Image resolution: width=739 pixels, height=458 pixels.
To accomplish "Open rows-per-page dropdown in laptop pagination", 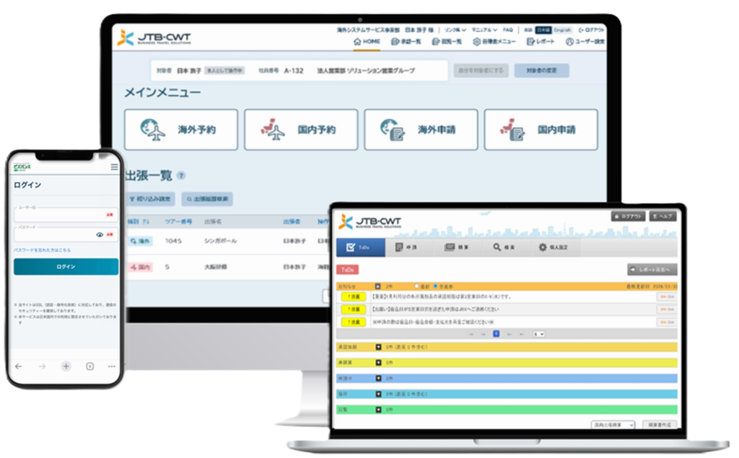I will pos(538,334).
